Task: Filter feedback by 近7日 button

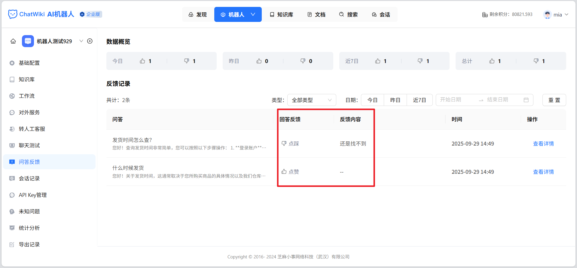Action: click(x=420, y=100)
